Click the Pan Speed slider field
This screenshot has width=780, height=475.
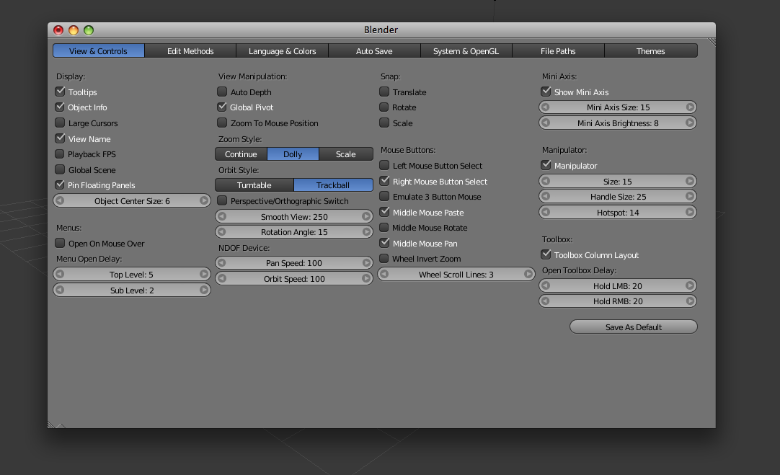(294, 263)
